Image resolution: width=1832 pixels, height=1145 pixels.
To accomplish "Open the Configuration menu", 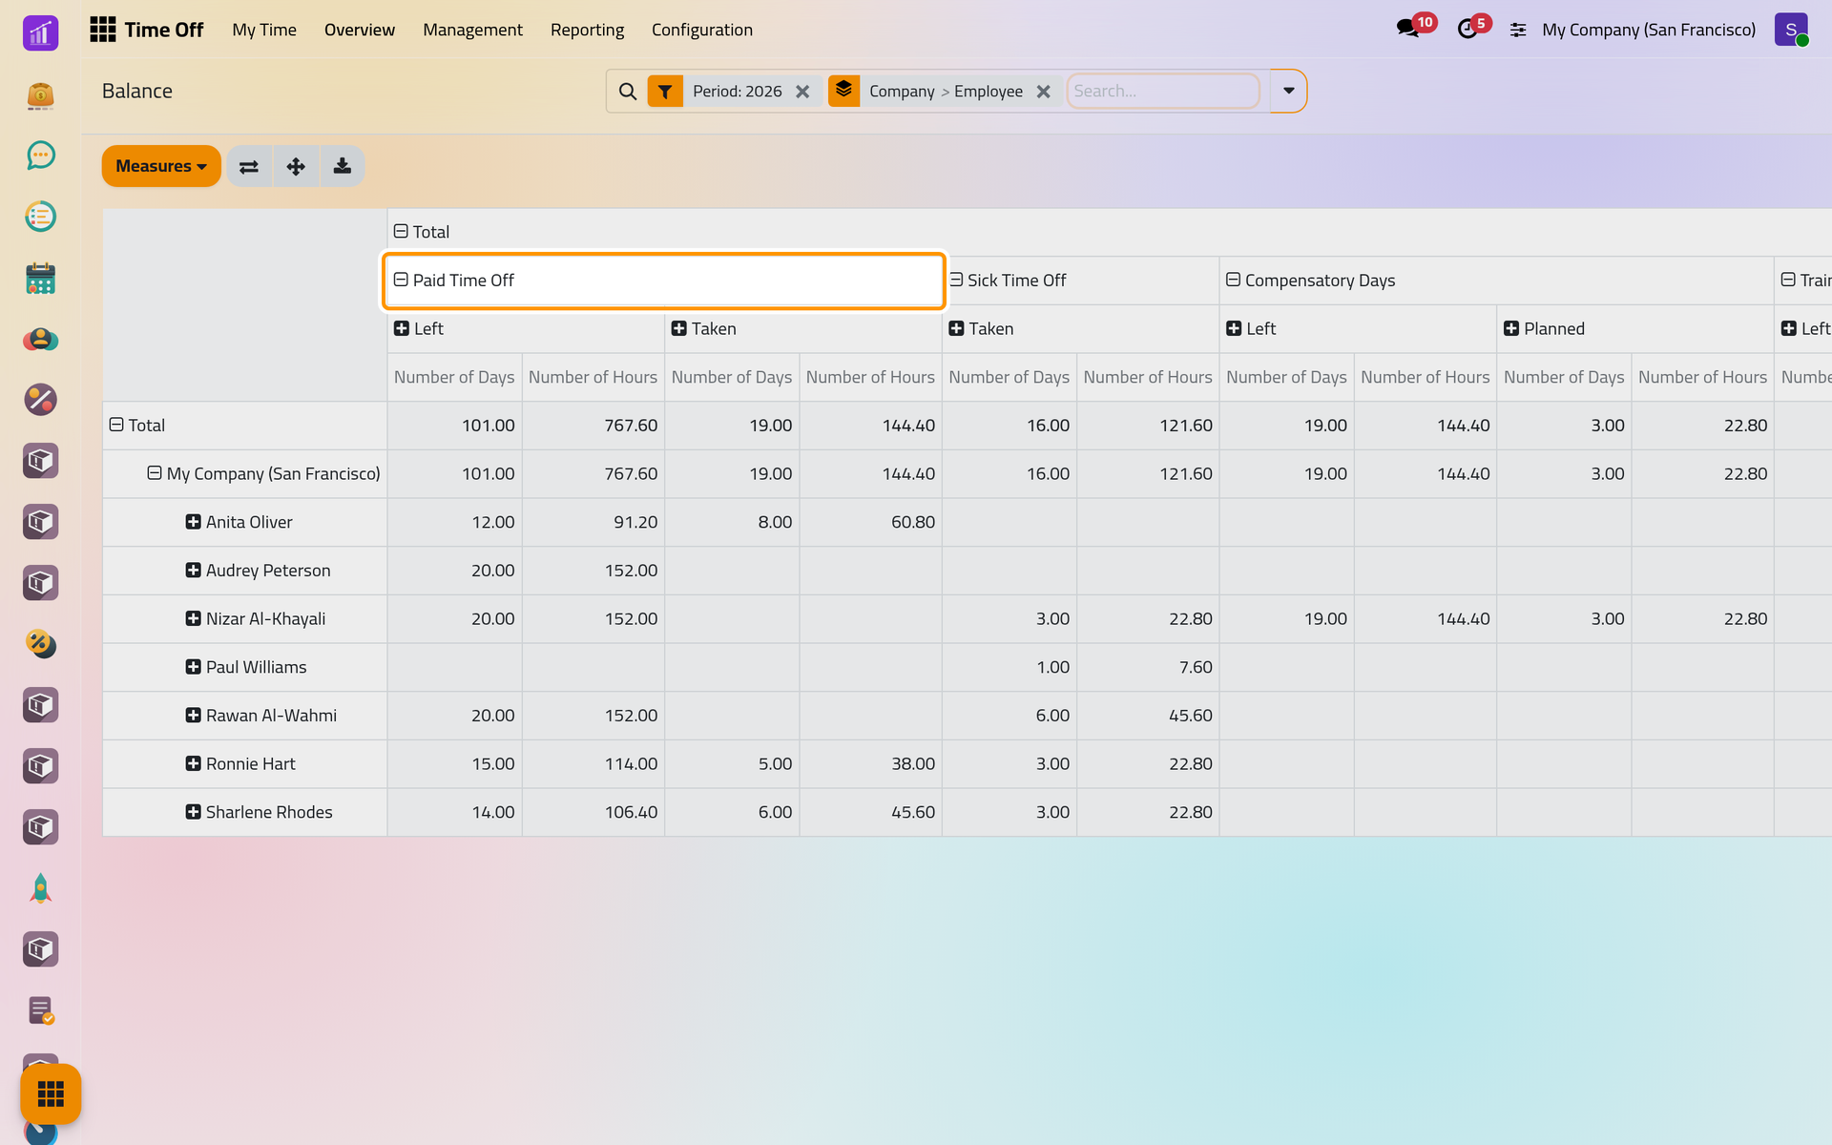I will tap(702, 30).
